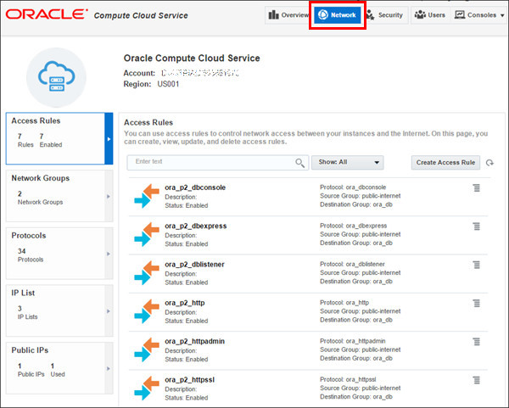Click the ora_p2_http arrows icon
This screenshot has width=509, height=408.
[147, 311]
